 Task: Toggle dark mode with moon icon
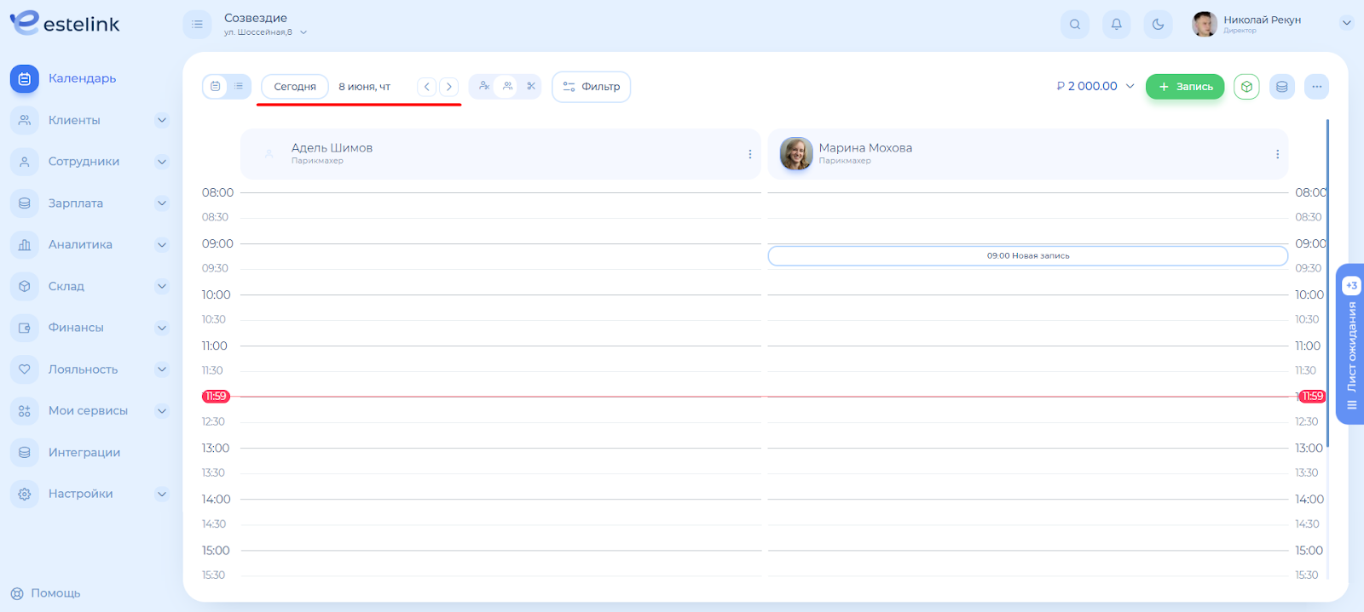[x=1158, y=25]
